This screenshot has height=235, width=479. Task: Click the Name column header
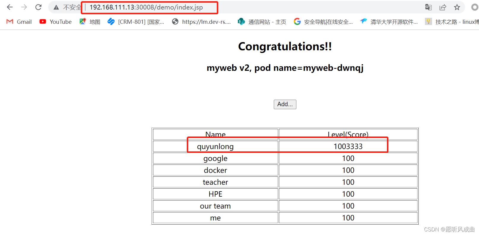point(216,134)
